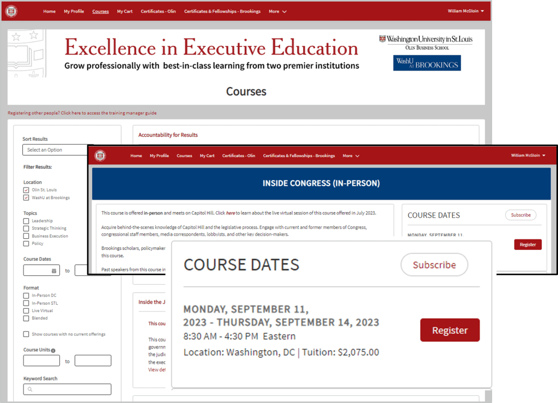Click the large Subscribe button

tap(434, 265)
